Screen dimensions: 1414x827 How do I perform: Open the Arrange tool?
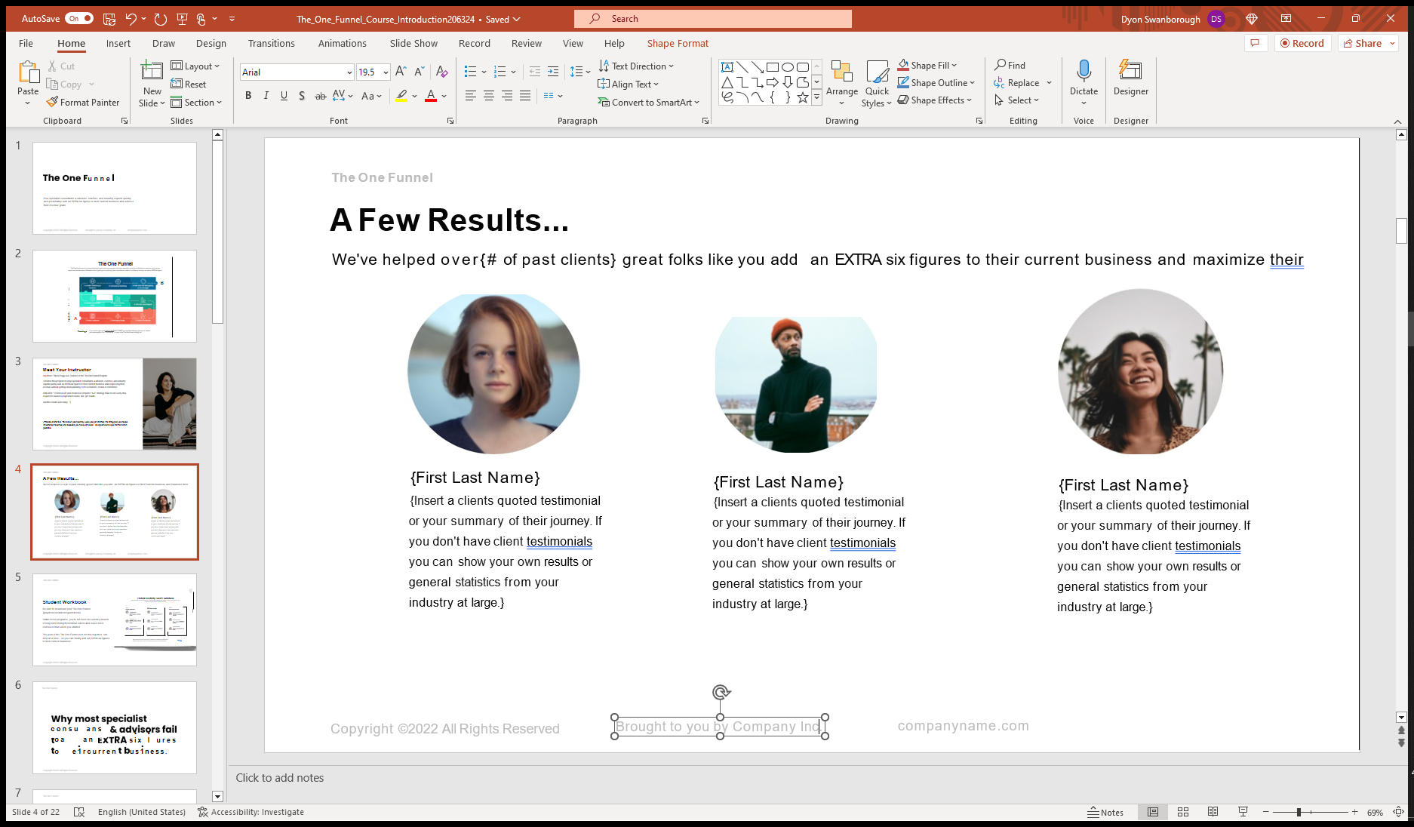coord(841,83)
